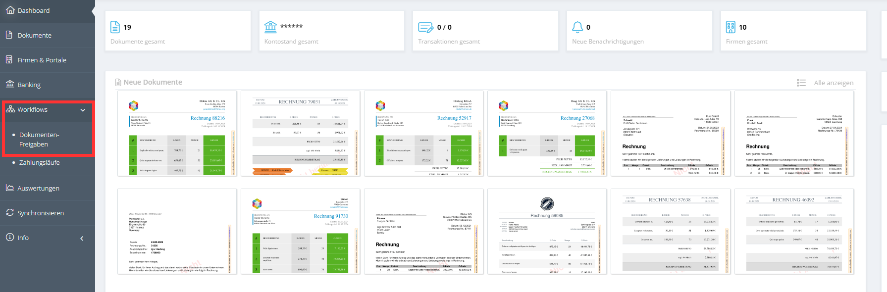Open the Dokumente gesamt card

(x=178, y=31)
